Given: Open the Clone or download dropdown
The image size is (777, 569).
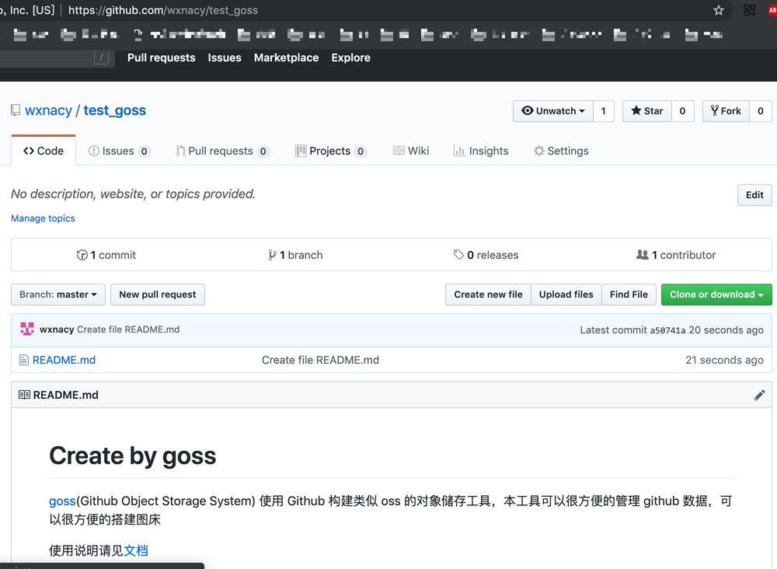Looking at the screenshot, I should point(716,295).
